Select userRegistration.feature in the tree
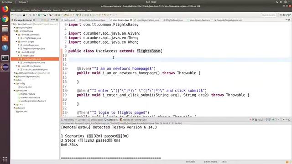Screen dimensions: 292x164 [x=33, y=101]
